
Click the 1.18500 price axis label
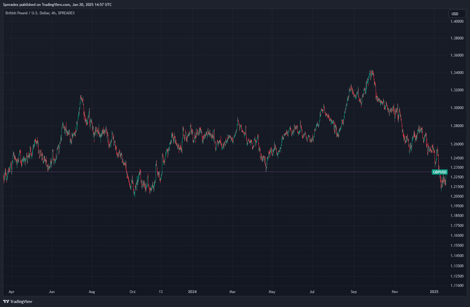(457, 216)
